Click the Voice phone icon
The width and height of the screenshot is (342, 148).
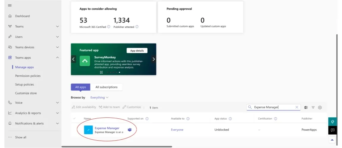coord(10,103)
